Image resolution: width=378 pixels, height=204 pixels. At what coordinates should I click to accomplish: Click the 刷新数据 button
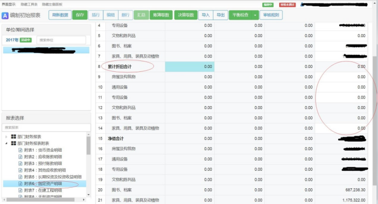[x=60, y=15]
